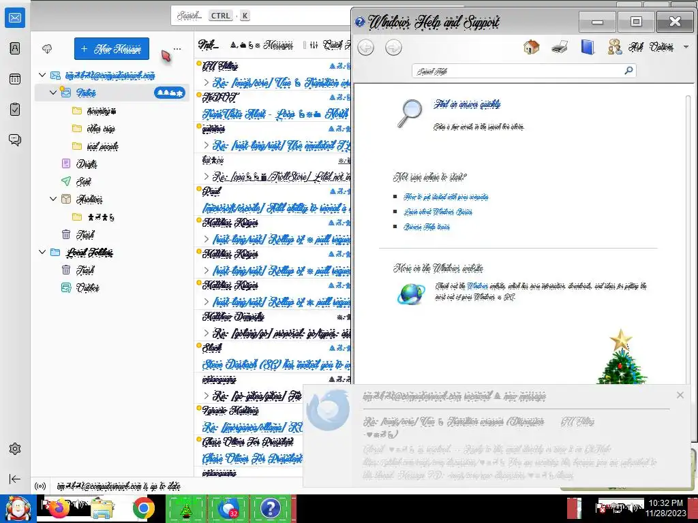Click the New Message button

tap(112, 48)
